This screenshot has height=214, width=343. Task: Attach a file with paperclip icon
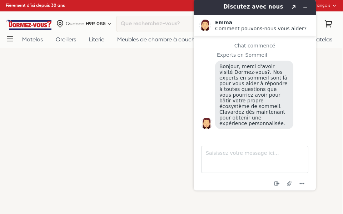point(289,183)
